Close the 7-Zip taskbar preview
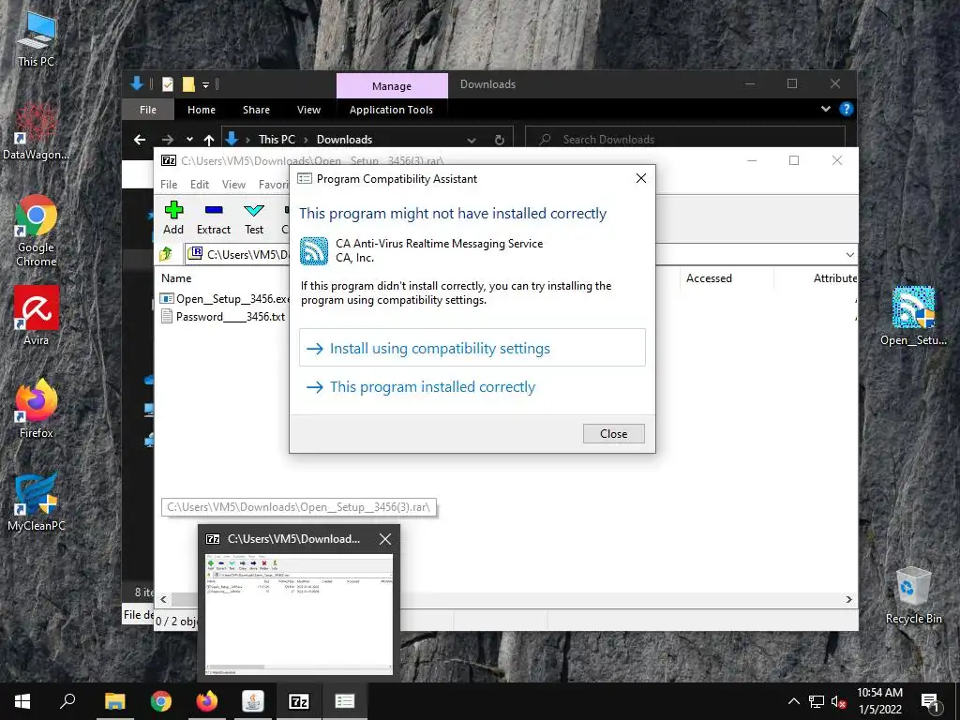960x720 pixels. 385,539
